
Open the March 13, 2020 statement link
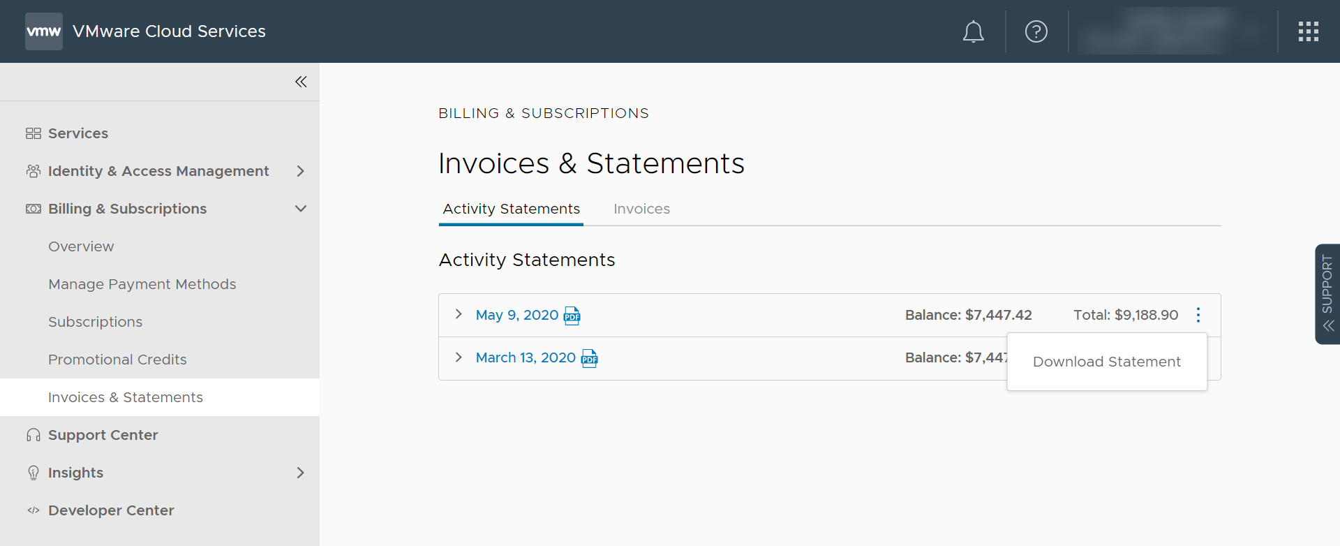(x=526, y=357)
